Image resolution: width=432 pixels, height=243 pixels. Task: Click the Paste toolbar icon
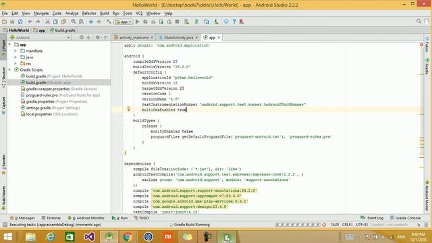pyautogui.click(x=63, y=22)
